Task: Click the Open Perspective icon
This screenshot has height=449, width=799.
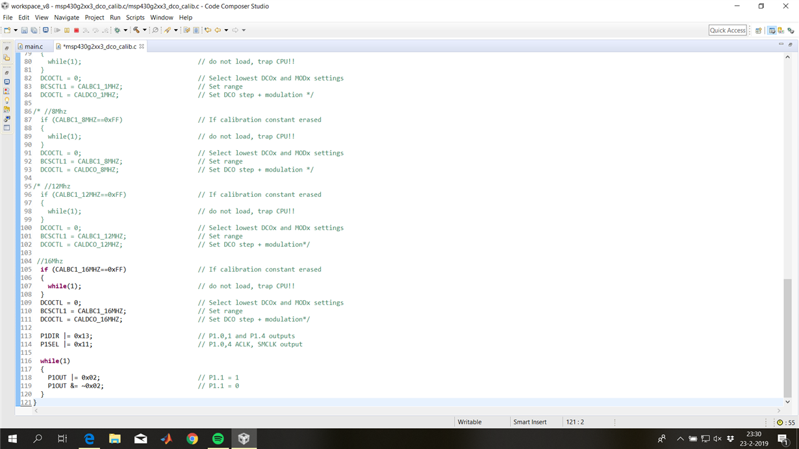Action: 758,30
